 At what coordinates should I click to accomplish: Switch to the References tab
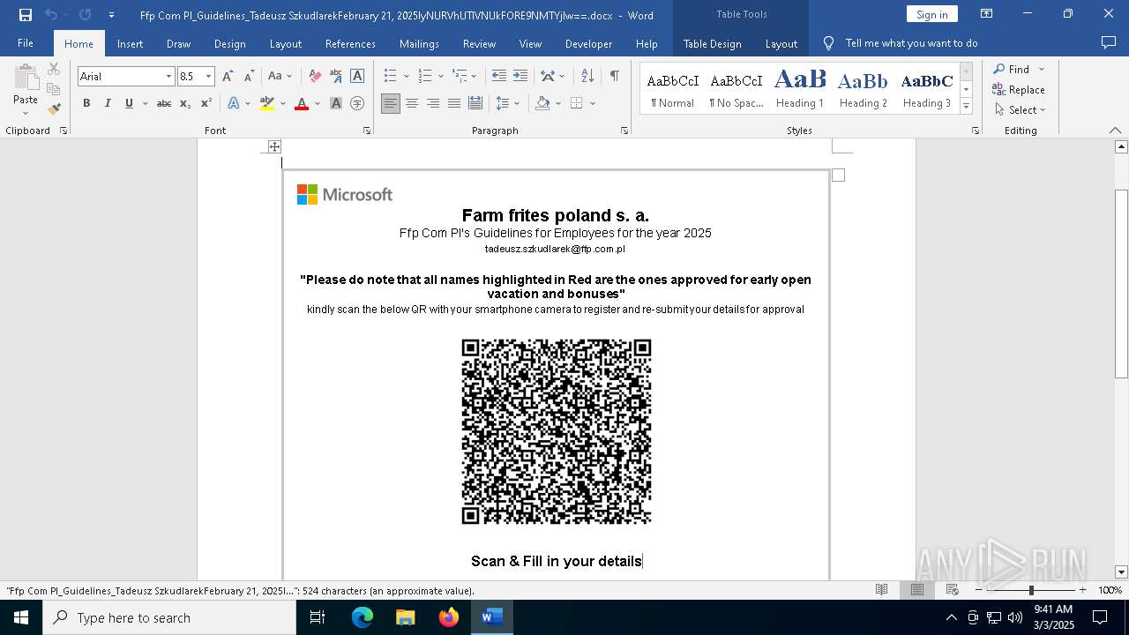[x=350, y=43]
